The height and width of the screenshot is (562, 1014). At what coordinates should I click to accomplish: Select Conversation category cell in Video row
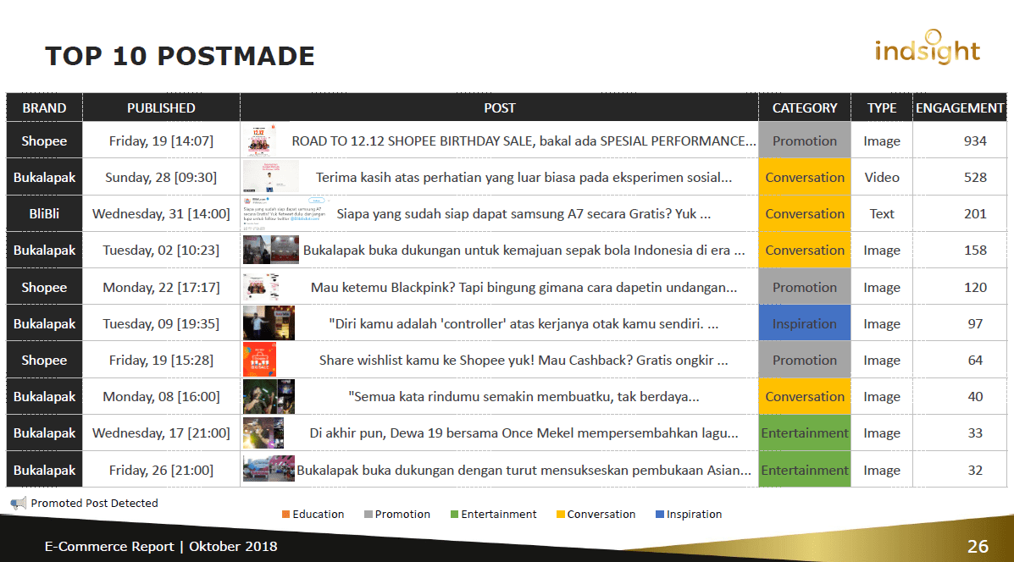tap(805, 177)
